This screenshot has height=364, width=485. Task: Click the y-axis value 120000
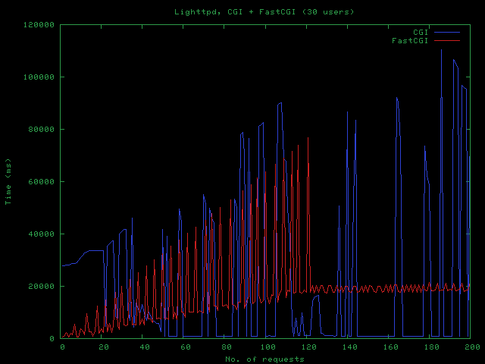click(39, 25)
